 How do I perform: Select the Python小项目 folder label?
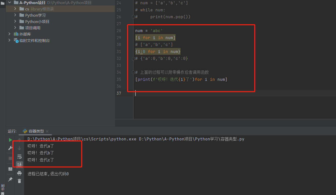click(37, 21)
